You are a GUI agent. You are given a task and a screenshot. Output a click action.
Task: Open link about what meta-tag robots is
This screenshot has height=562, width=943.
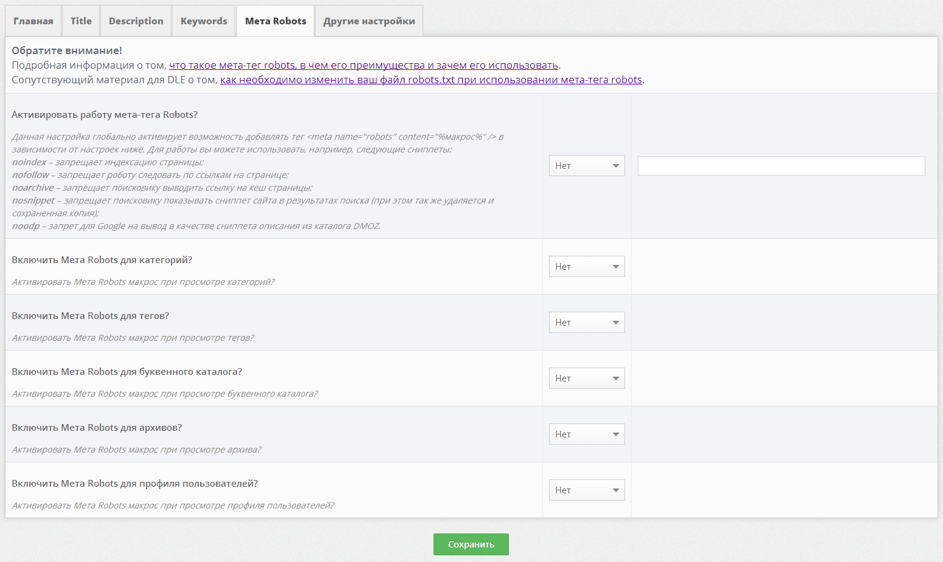tap(363, 66)
